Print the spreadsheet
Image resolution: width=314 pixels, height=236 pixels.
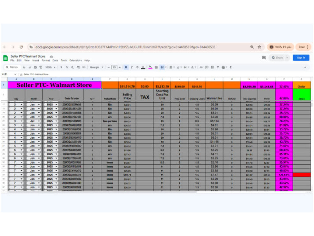35,67
